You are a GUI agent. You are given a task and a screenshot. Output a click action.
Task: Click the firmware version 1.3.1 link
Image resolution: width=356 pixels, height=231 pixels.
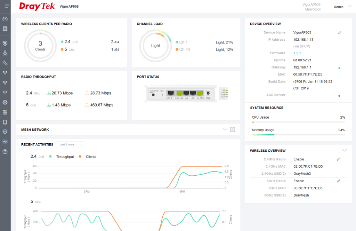click(x=297, y=53)
